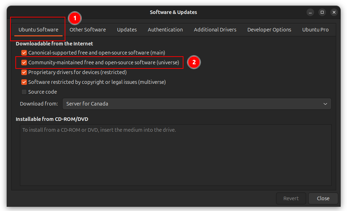
Task: Open the Developer Options tab
Action: coord(269,29)
